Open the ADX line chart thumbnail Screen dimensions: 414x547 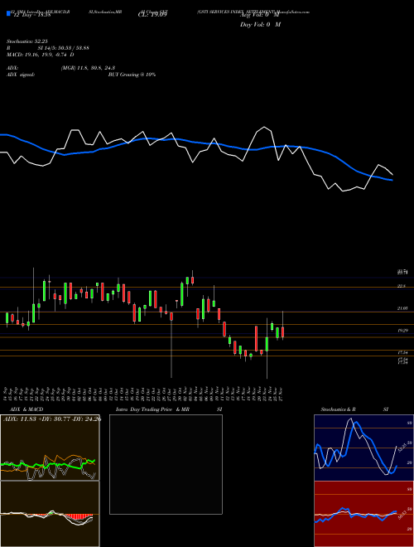50,448
